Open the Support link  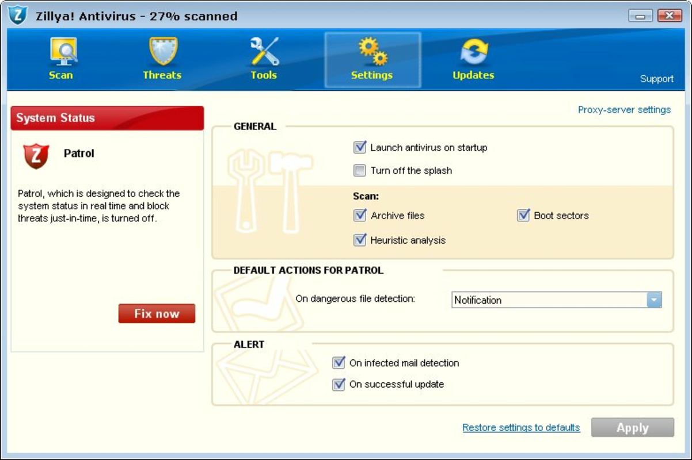pyautogui.click(x=657, y=79)
